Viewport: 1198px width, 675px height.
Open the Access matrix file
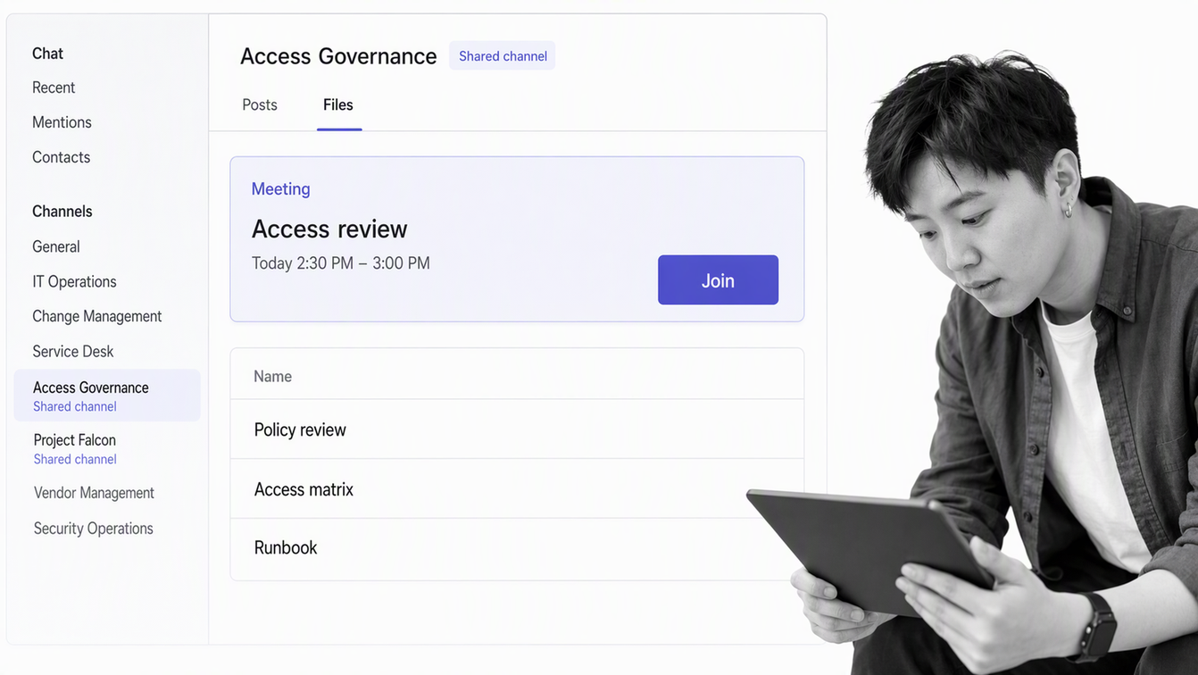[x=517, y=489]
